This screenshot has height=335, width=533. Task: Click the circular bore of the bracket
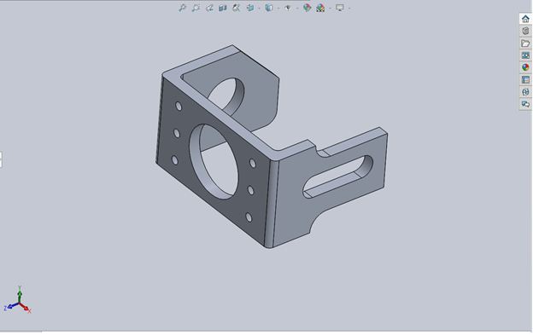coord(214,161)
